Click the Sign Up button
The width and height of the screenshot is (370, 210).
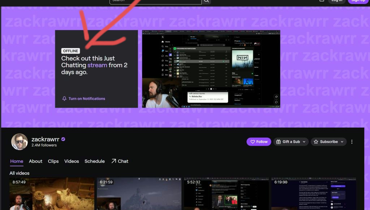(x=358, y=1)
